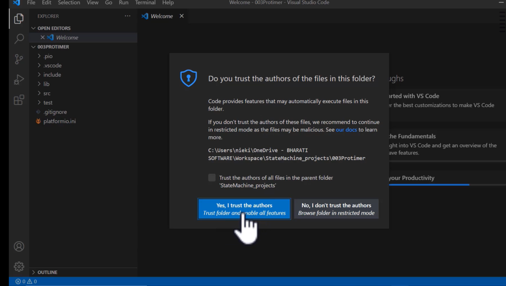Open the Selection menu

tap(69, 3)
